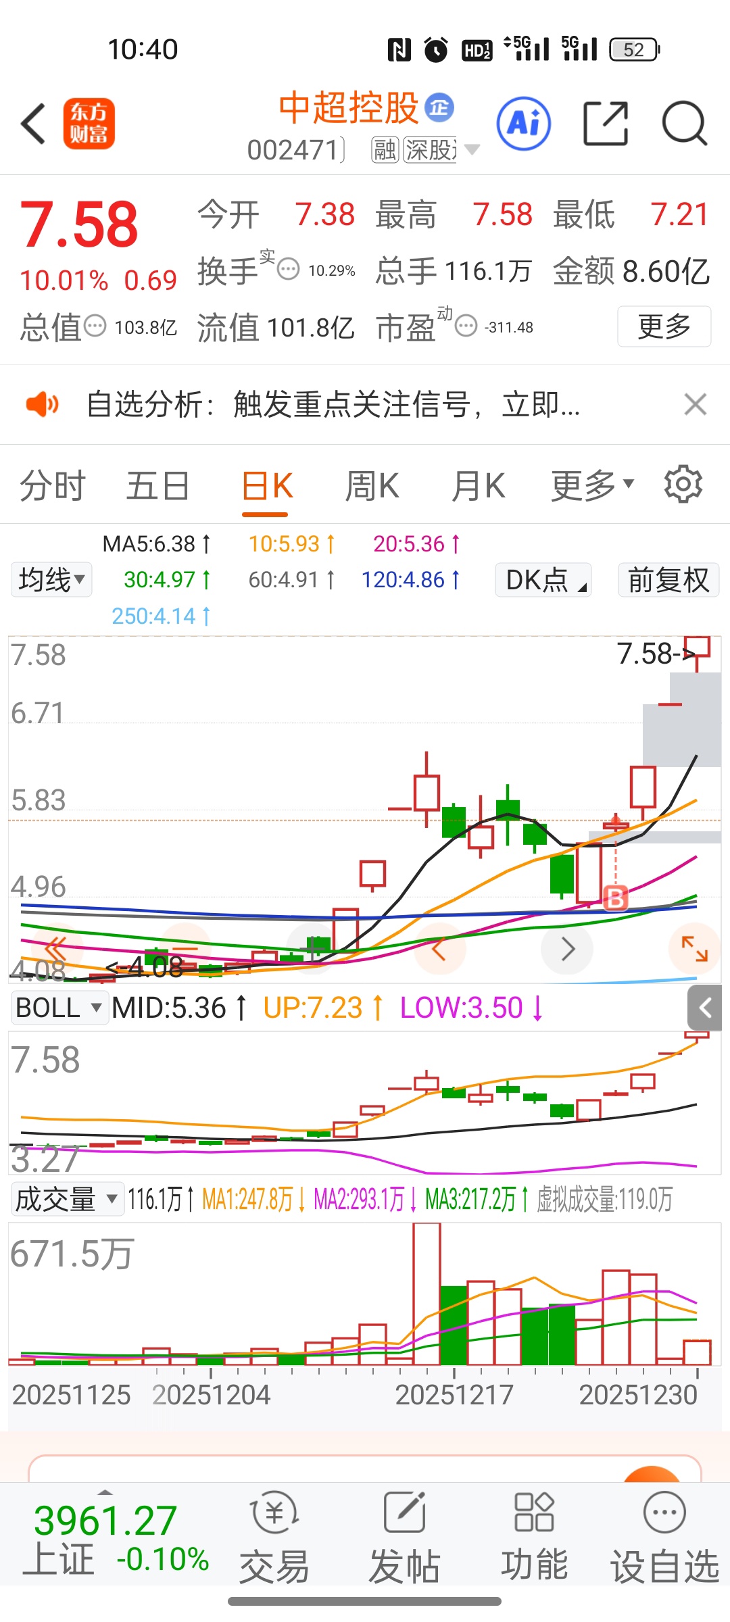Viewport: 730px width, 1622px height.
Task: Tap the zoom-in plus chart control
Action: (313, 948)
